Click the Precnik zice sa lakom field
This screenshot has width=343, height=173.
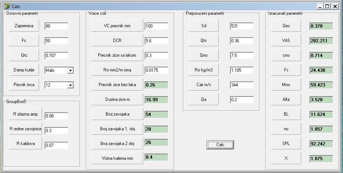[x=156, y=56]
